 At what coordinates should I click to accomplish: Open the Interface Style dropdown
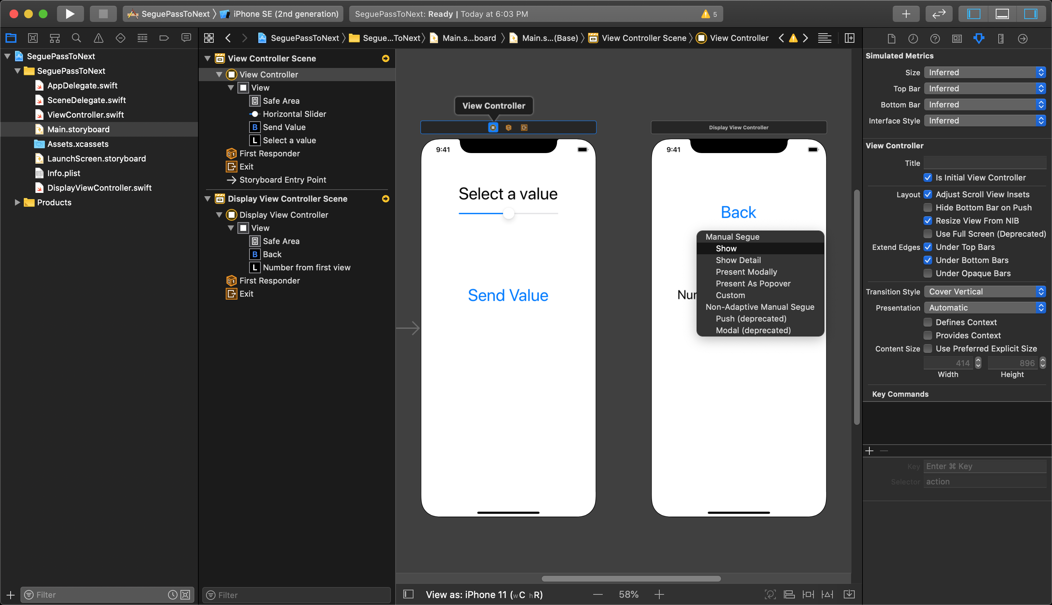tap(985, 121)
